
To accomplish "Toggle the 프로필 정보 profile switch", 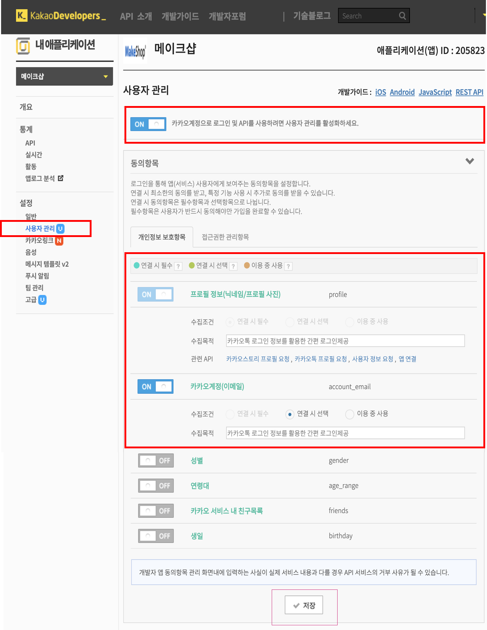I will [x=156, y=295].
